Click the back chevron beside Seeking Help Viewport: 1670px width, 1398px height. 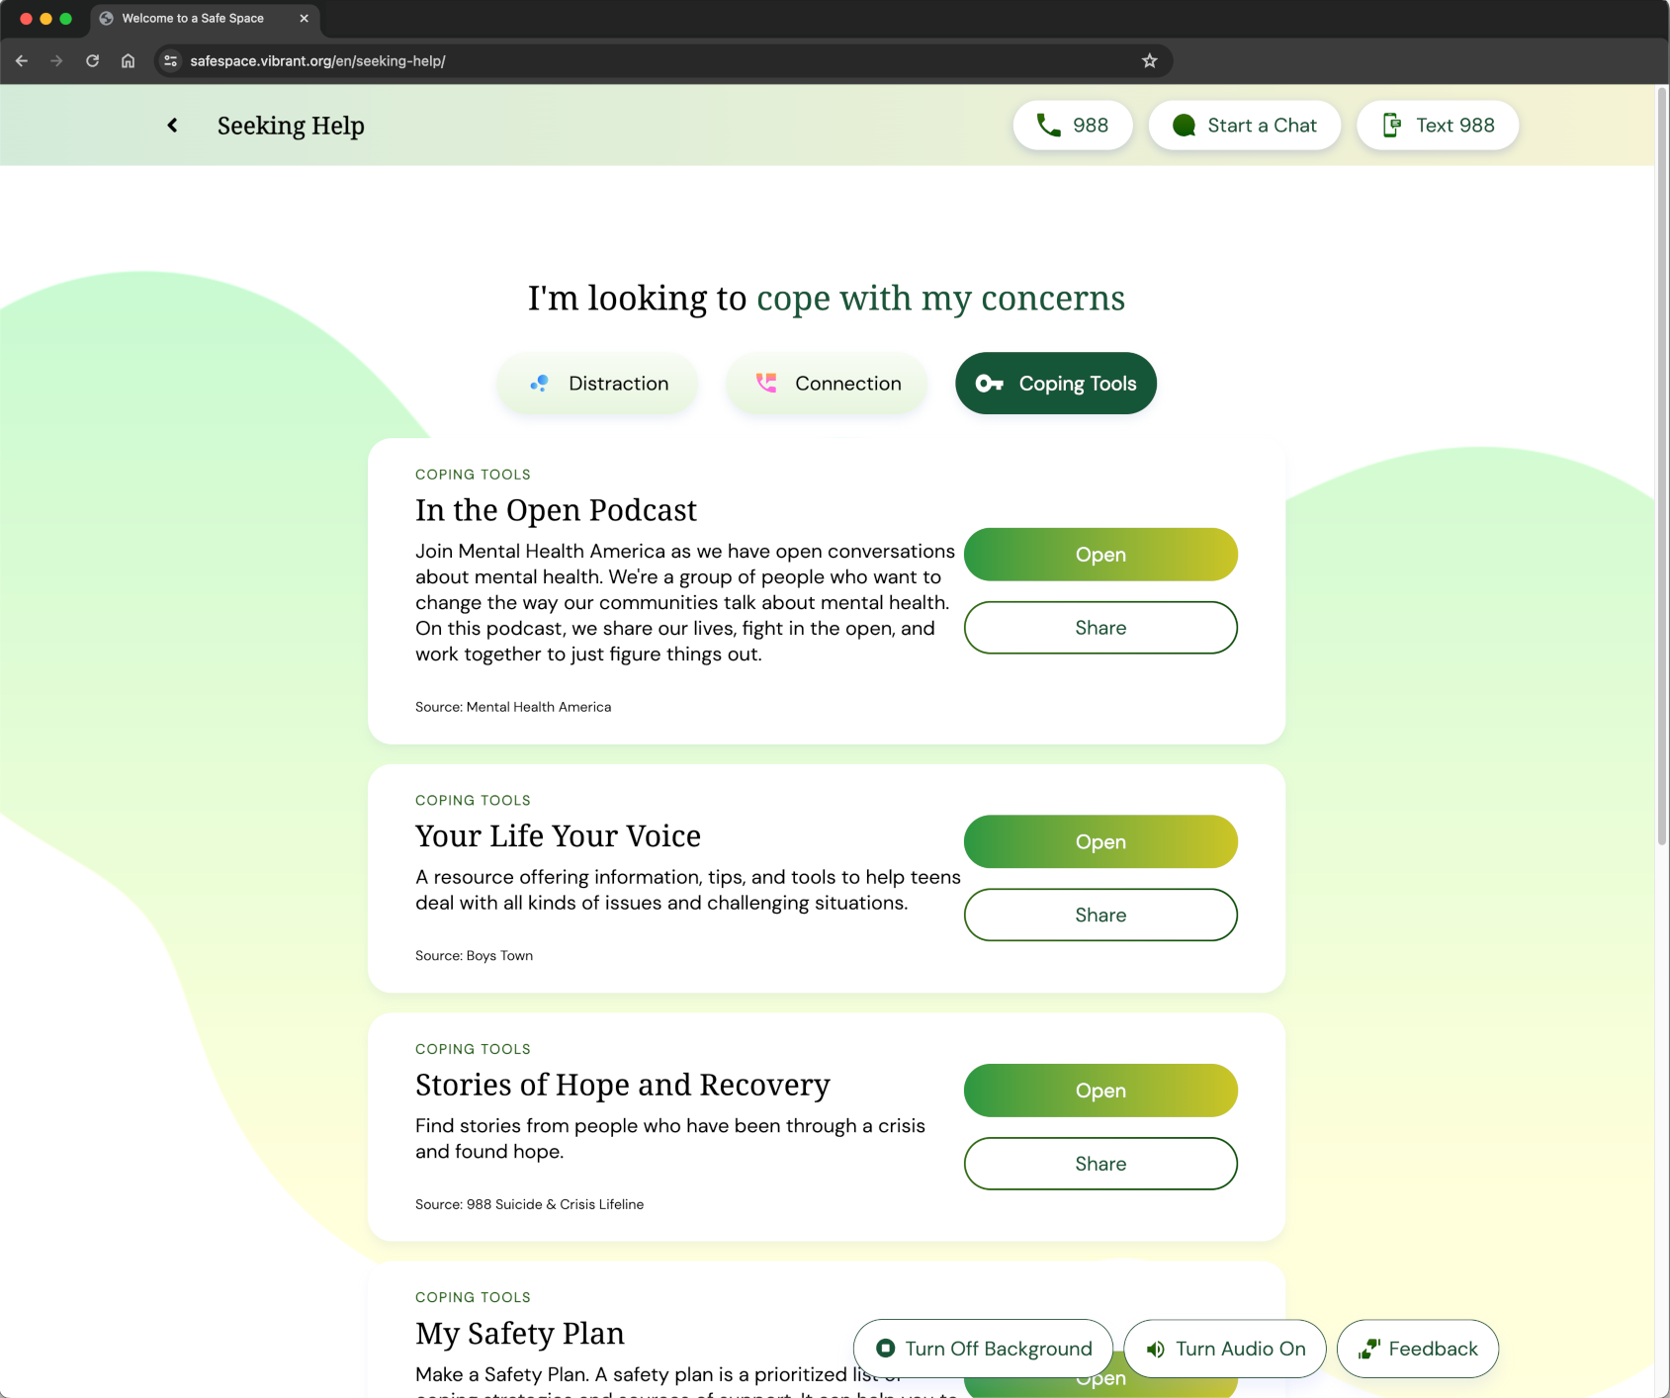pos(172,126)
